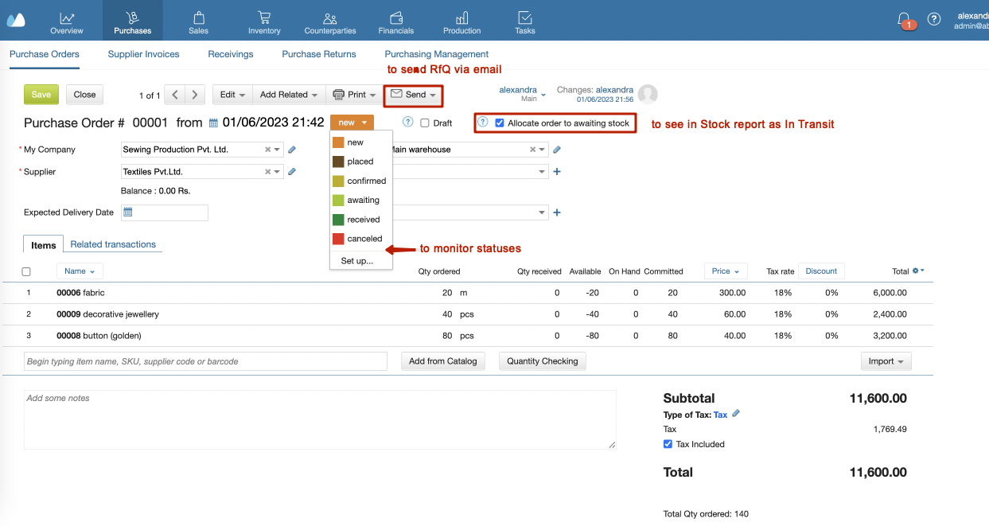Viewport: 989px width, 526px height.
Task: Click the Quantity Checking button
Action: coord(543,361)
